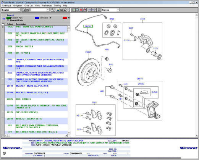Click the diagram pane scroll-down arrow

[x=197, y=136]
